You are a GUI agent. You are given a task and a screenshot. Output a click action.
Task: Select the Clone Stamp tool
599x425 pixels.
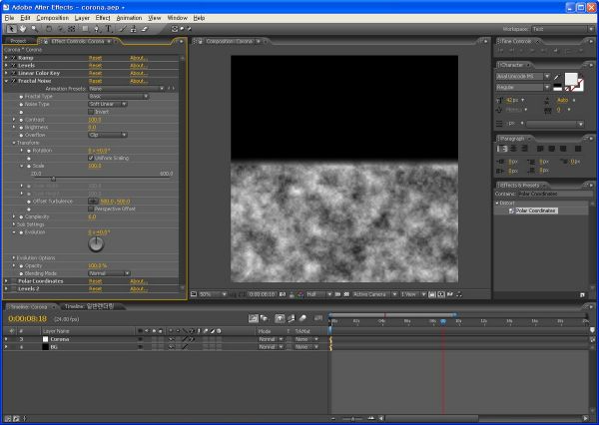tap(134, 29)
